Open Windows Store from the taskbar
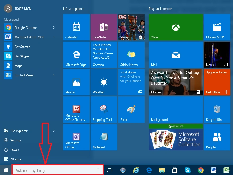The height and width of the screenshot is (175, 233). [175, 170]
